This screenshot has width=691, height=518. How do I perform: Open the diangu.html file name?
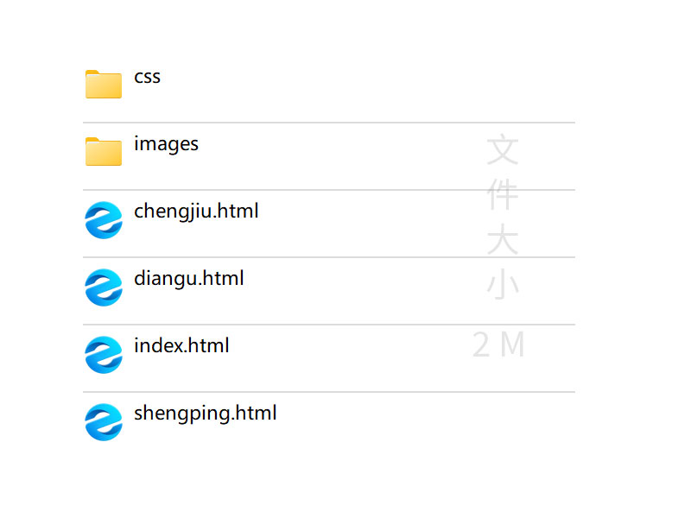(x=188, y=279)
